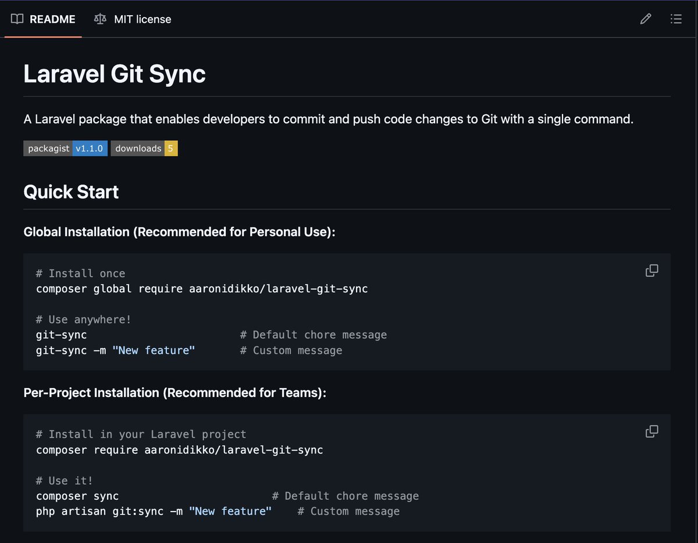Click the "# Install once" comment
Screen dimensions: 698x543
click(x=80, y=274)
